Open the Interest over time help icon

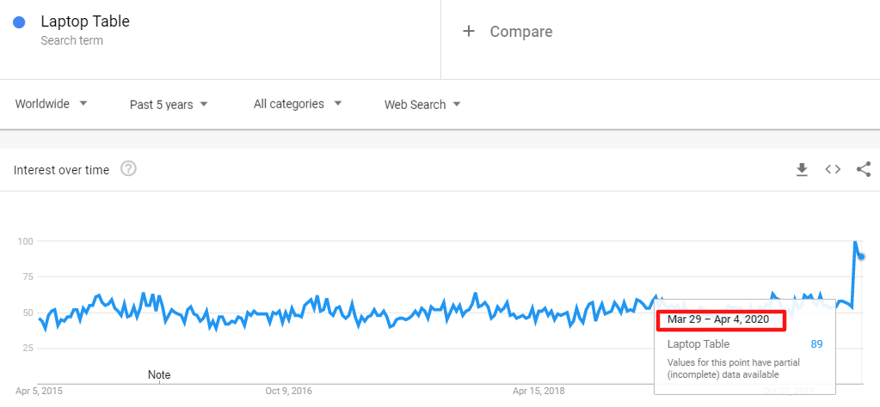(128, 169)
